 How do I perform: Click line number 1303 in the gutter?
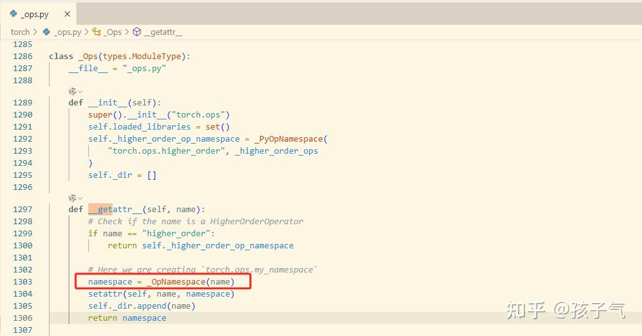[x=22, y=281]
